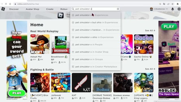The width and height of the screenshot is (181, 102).
Task: Open Create in the navbar
Action: [x=50, y=9]
